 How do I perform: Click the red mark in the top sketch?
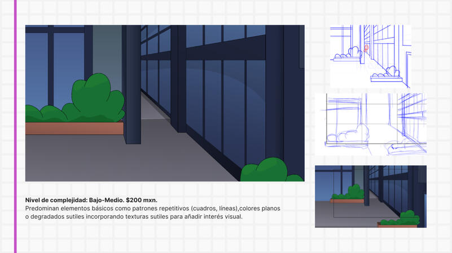click(366, 48)
